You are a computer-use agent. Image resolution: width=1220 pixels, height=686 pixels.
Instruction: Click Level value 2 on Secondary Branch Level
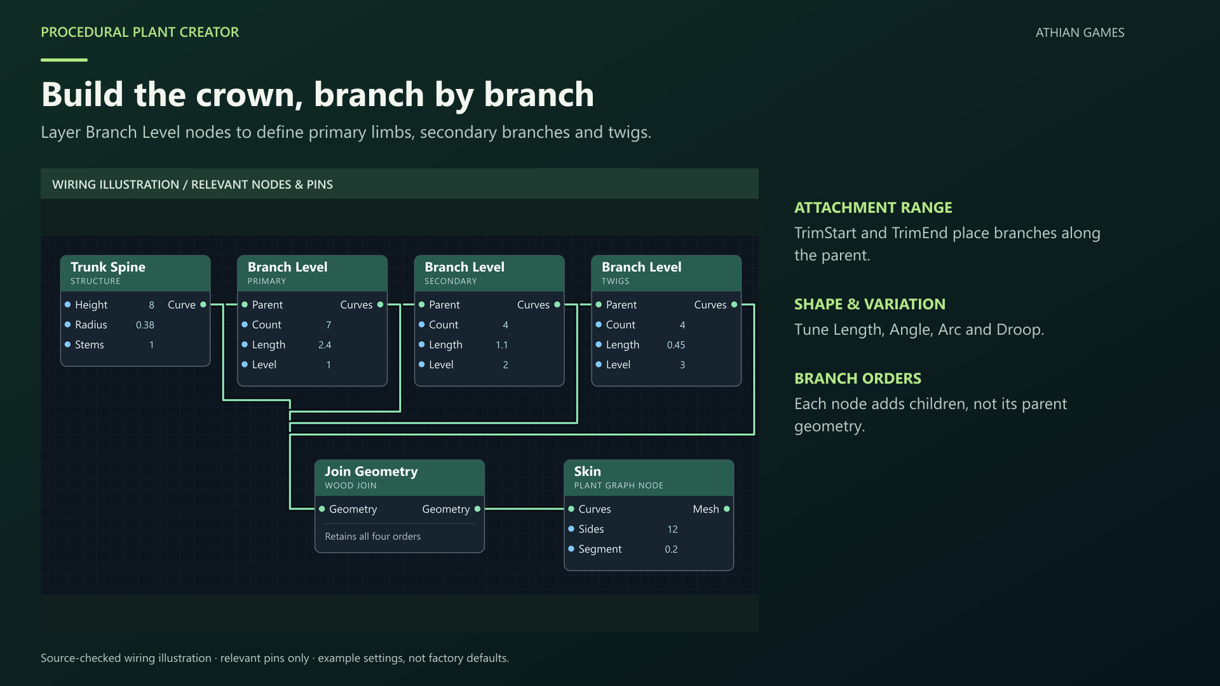click(505, 365)
